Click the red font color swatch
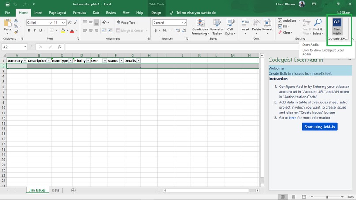 click(72, 30)
